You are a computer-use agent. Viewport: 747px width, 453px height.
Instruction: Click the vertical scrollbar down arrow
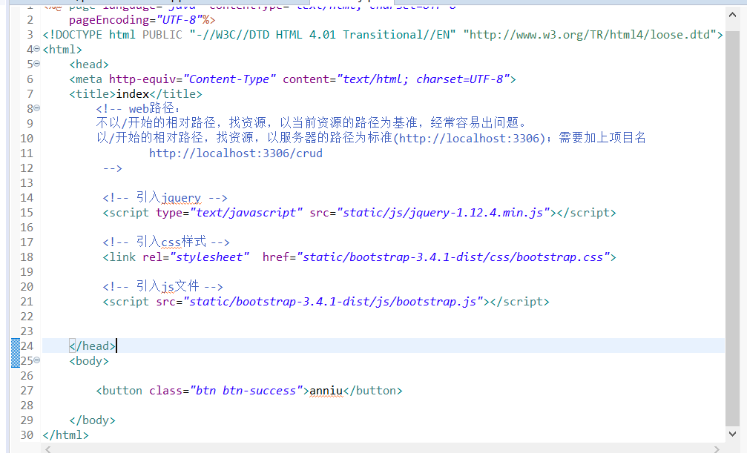[732, 434]
